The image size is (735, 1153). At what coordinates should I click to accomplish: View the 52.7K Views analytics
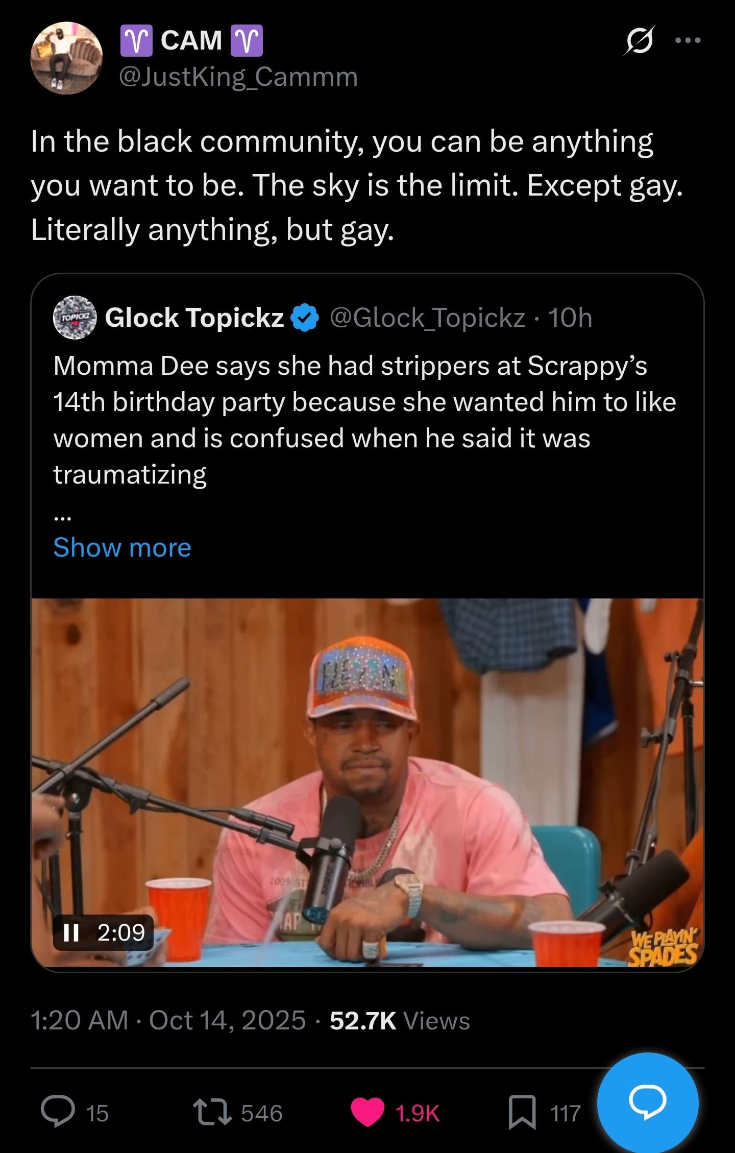click(x=399, y=1021)
